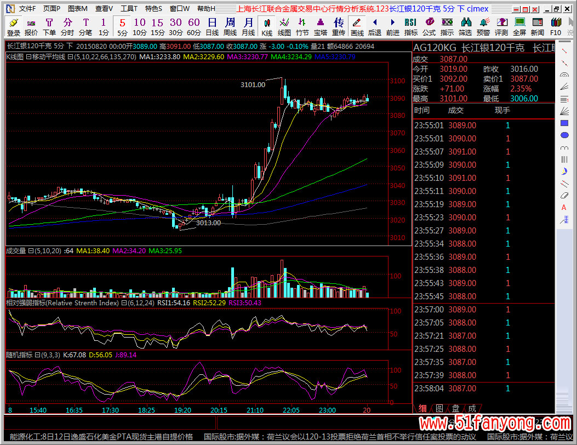Select the fan lines drawing tool
This screenshot has height=445, width=577.
(x=564, y=111)
